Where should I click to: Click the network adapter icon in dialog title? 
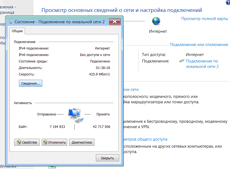coord(11,22)
